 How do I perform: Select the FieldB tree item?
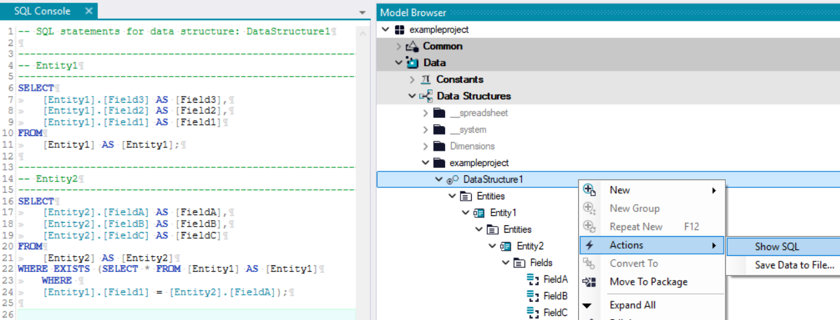click(x=555, y=296)
